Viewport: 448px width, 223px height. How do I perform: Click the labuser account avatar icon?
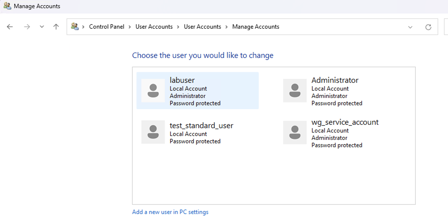[153, 91]
